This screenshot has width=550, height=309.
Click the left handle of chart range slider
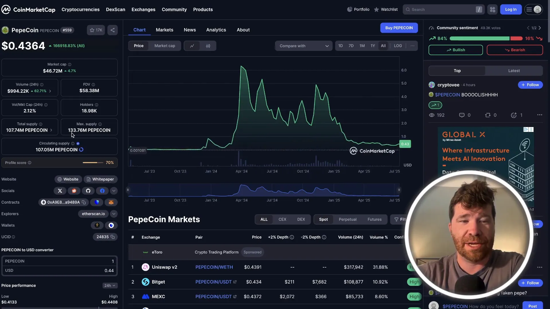pyautogui.click(x=128, y=190)
